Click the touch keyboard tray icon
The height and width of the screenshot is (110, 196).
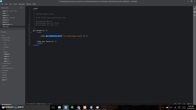click(x=184, y=107)
